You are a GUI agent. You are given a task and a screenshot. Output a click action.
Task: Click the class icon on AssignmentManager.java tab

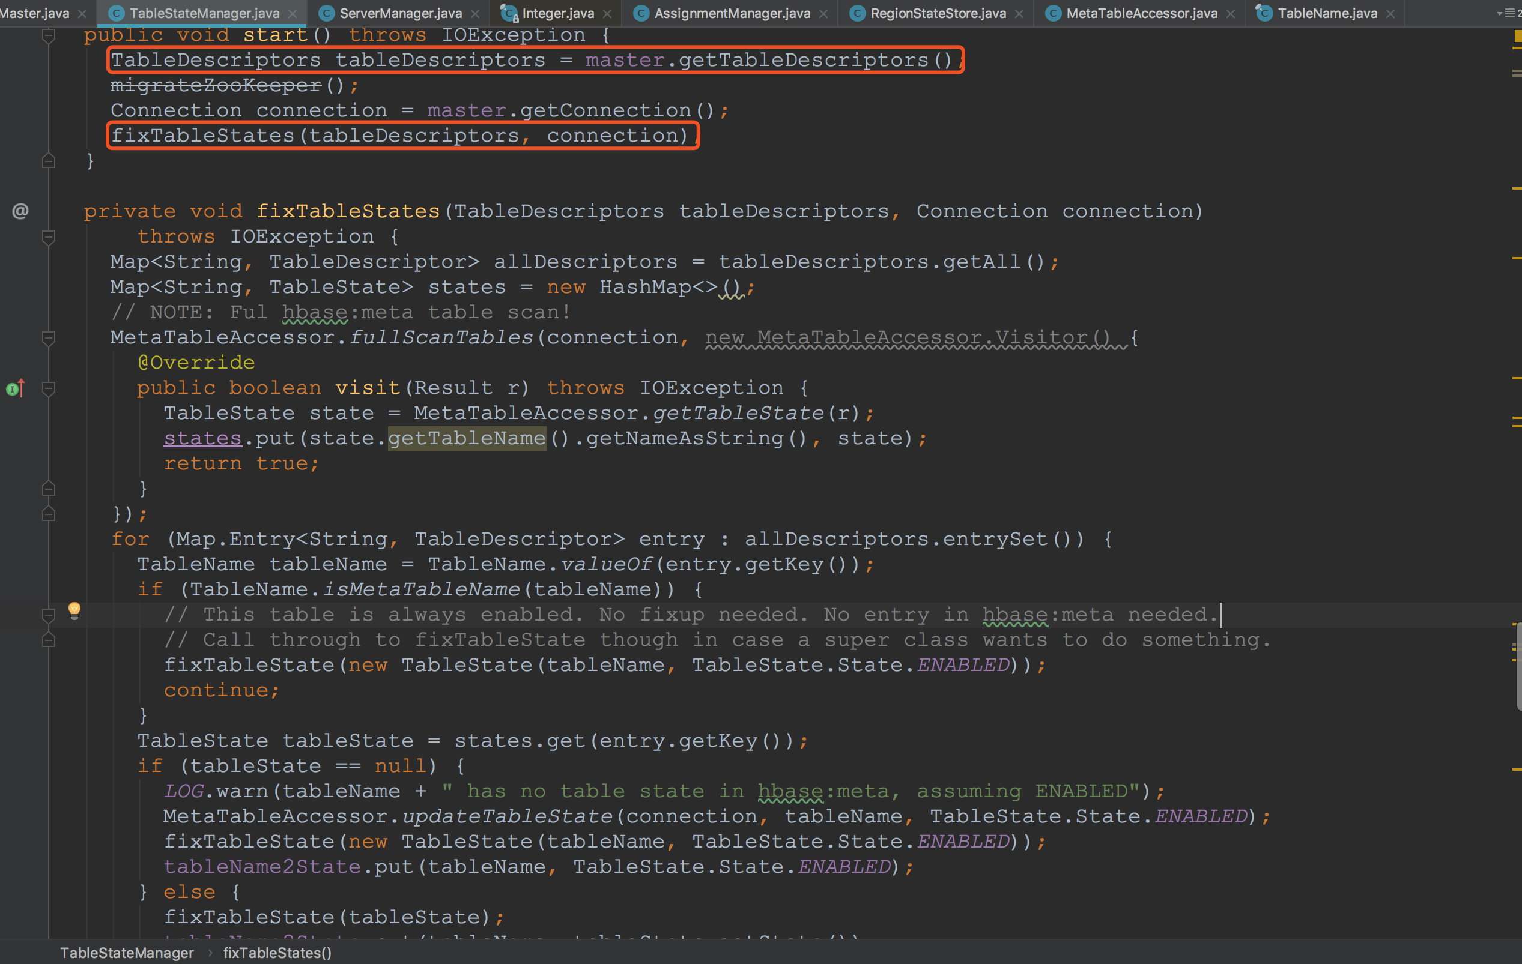(x=641, y=13)
